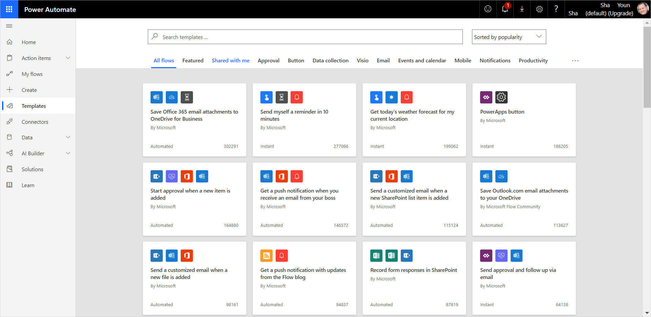This screenshot has width=651, height=317.
Task: Open the settings gear in header
Action: click(x=539, y=9)
